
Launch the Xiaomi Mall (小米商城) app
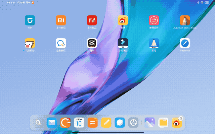click(61, 20)
